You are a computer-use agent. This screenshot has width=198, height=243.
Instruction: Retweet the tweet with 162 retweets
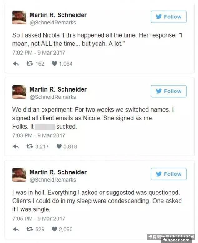tap(30, 64)
